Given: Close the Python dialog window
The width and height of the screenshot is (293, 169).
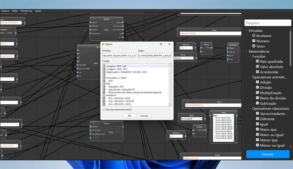Looking at the screenshot, I should [x=169, y=44].
